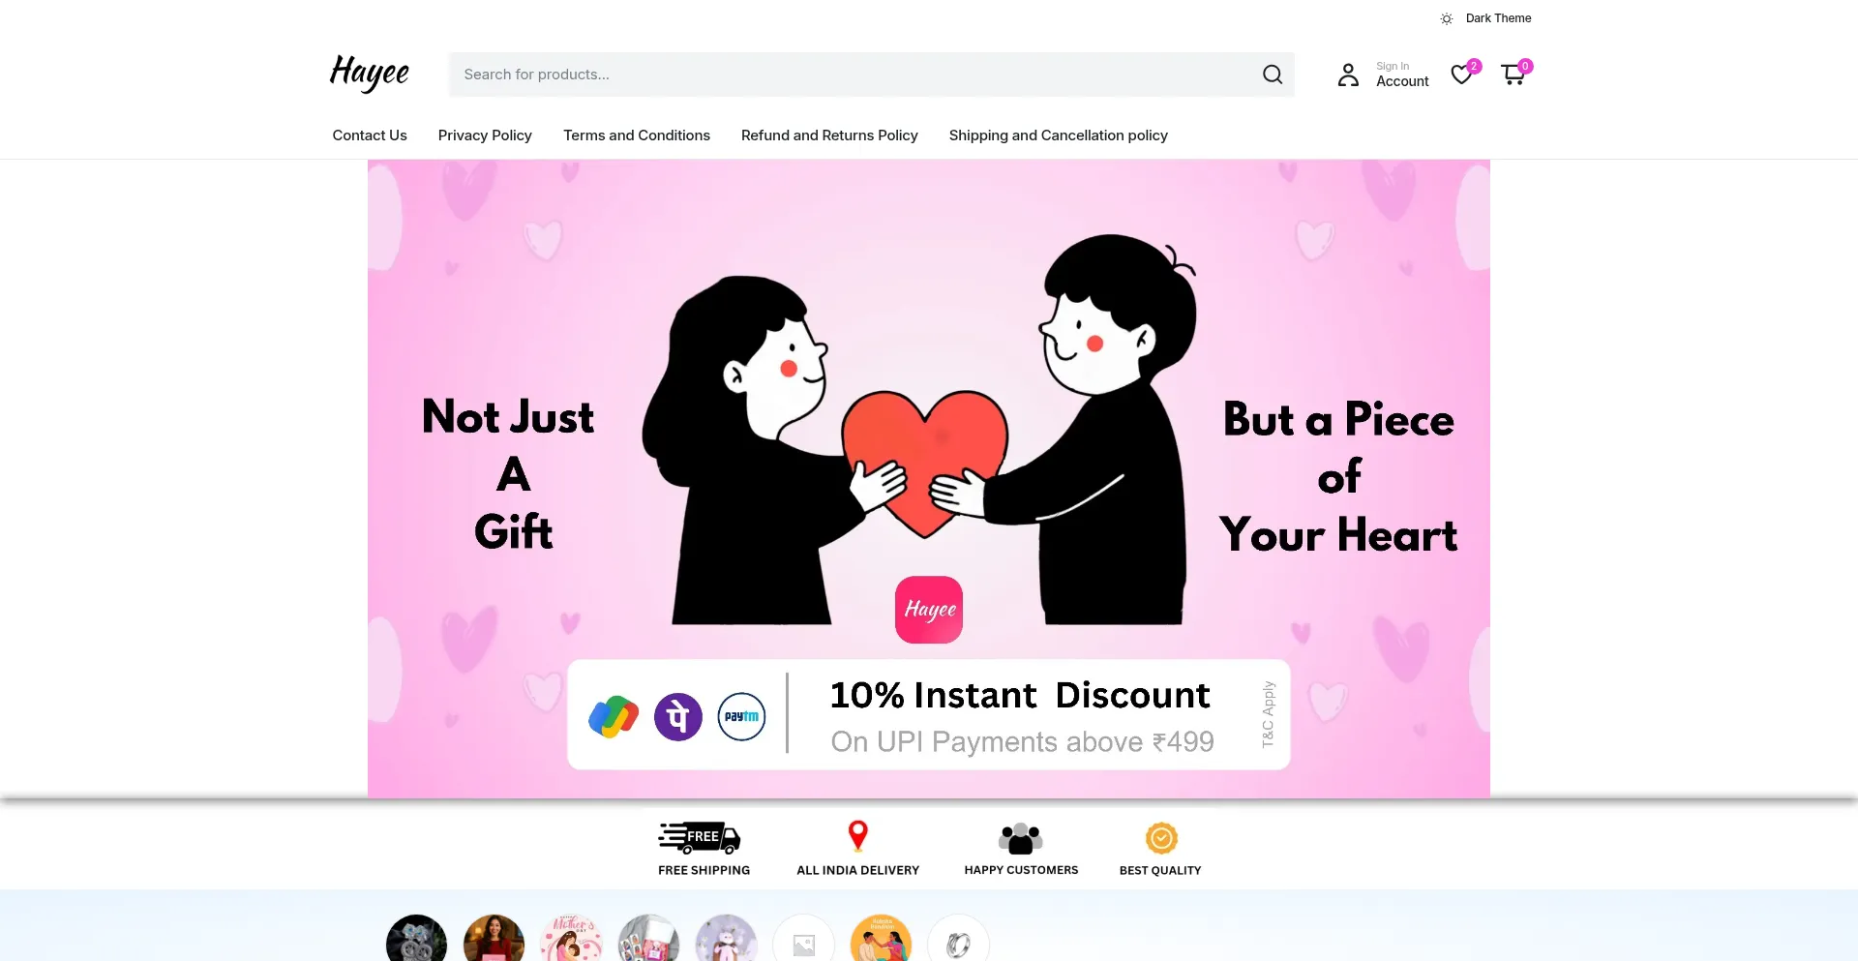Open Refund and Returns Policy
The height and width of the screenshot is (961, 1858).
point(829,135)
